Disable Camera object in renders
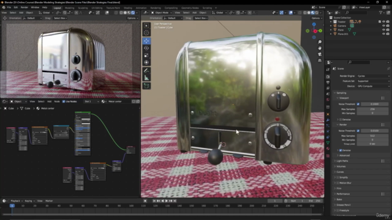This screenshot has height=220, width=392. pos(388,26)
